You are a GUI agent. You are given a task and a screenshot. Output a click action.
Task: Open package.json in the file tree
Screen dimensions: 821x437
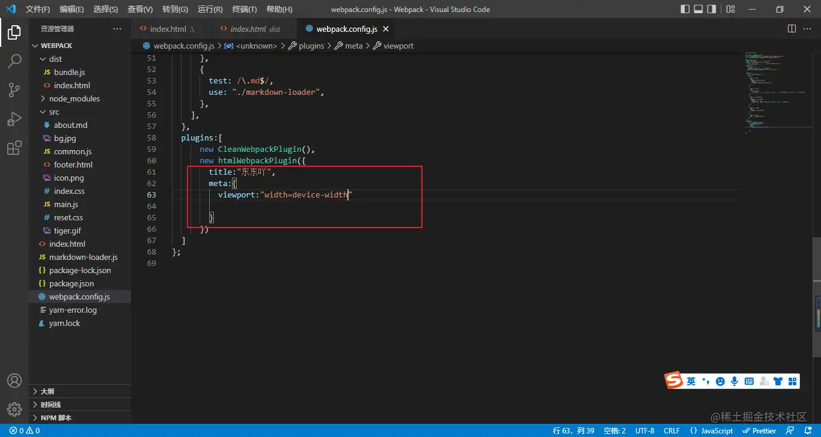coord(80,283)
